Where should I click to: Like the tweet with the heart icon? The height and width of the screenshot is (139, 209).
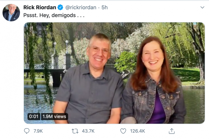pos(123,131)
